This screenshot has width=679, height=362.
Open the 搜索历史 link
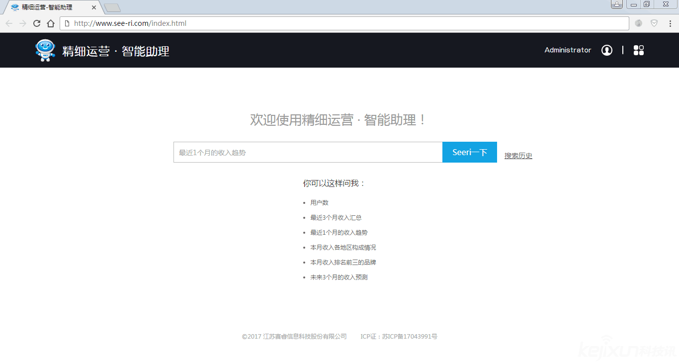click(518, 156)
